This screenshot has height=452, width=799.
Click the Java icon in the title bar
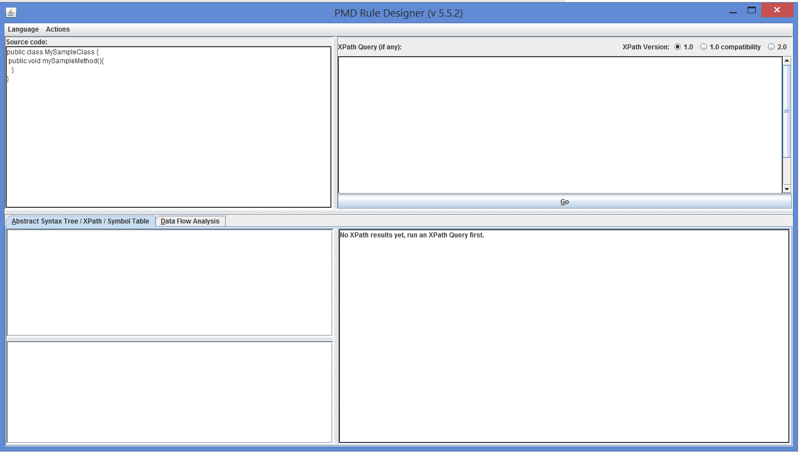(x=11, y=12)
